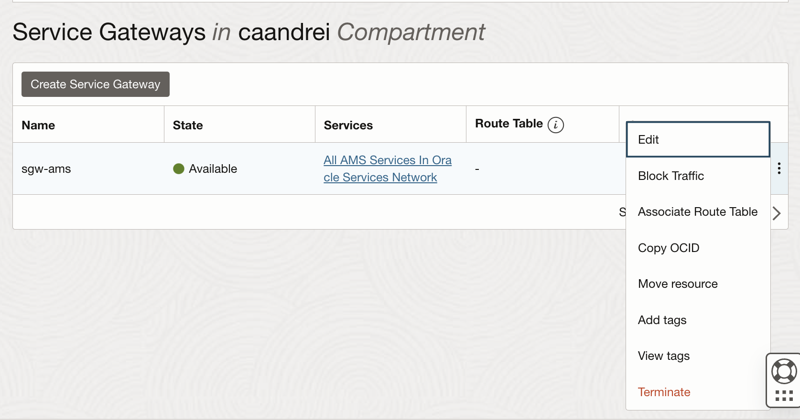The image size is (800, 420).
Task: Click the Name column header
Action: pos(38,126)
